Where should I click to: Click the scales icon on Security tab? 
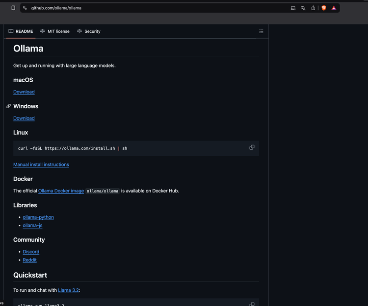(79, 31)
